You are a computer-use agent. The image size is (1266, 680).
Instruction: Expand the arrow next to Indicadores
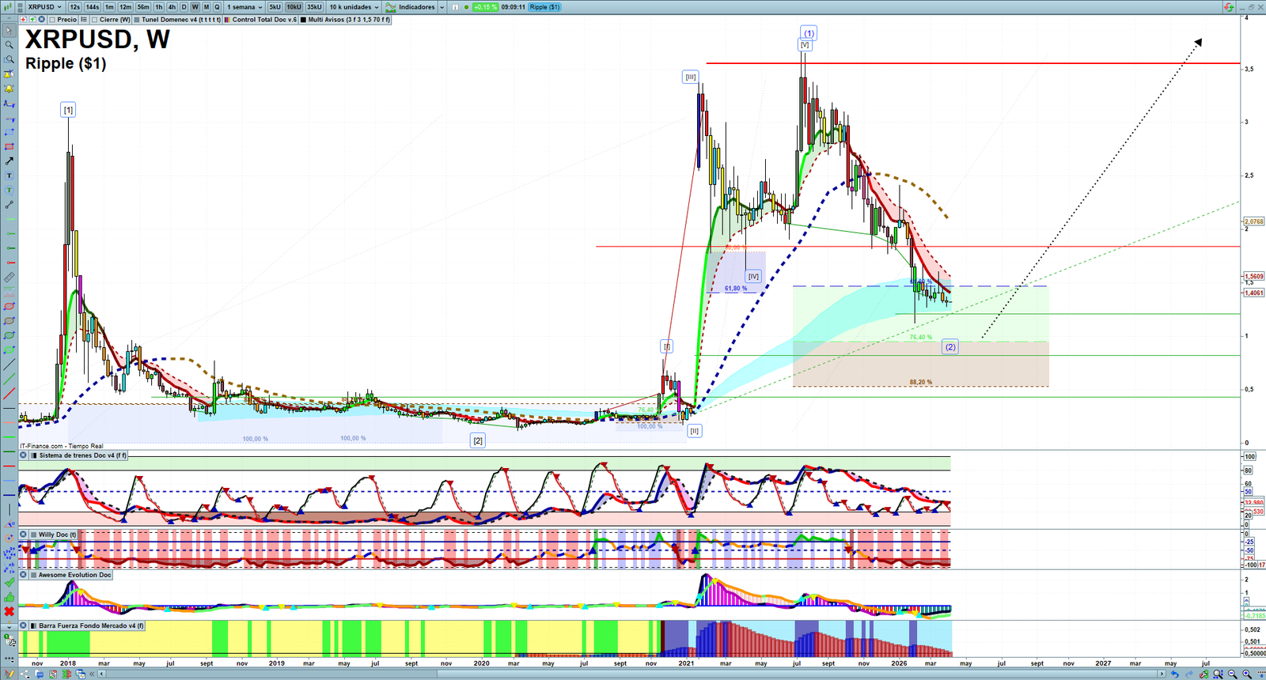[x=442, y=7]
